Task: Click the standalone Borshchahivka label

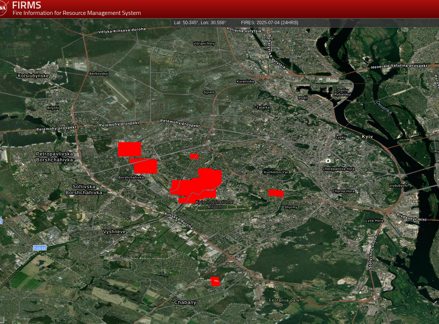Action: point(131,177)
